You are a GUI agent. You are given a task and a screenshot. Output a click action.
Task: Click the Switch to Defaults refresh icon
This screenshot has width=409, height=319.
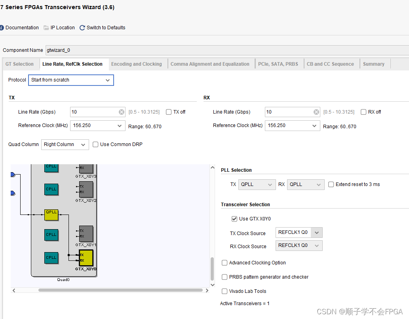click(82, 28)
